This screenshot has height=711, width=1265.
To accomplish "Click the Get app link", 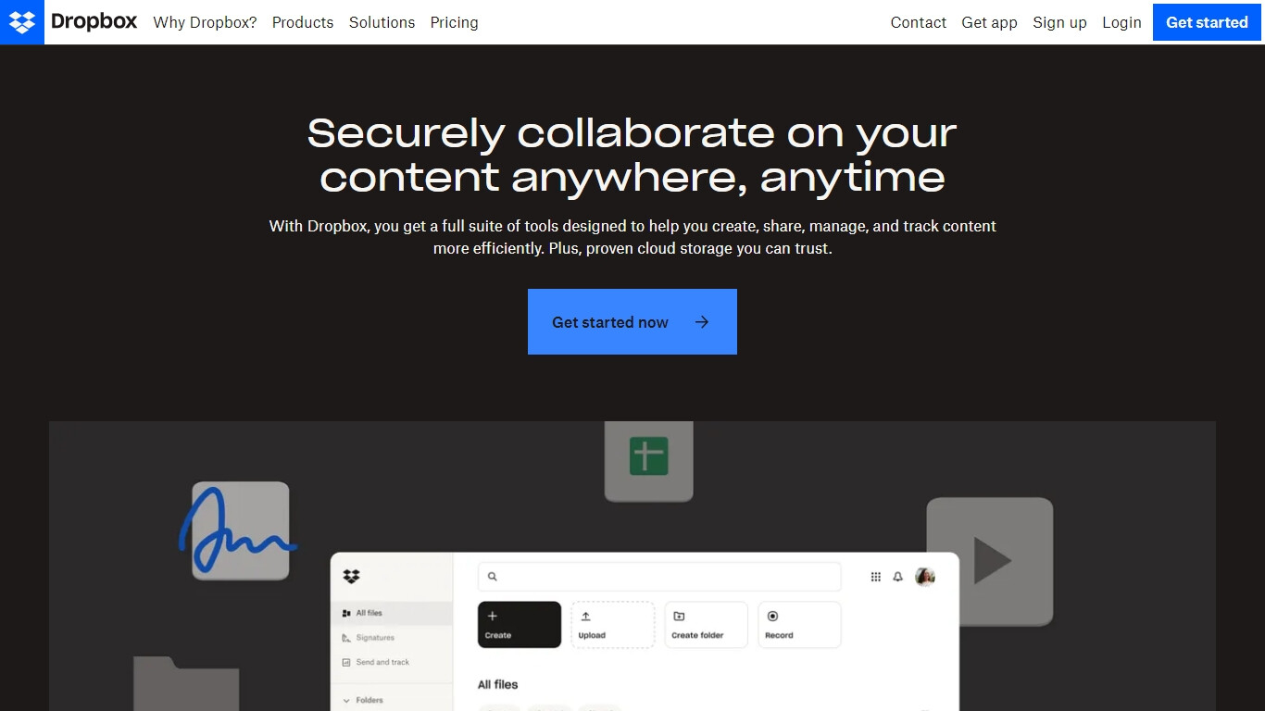I will click(989, 22).
